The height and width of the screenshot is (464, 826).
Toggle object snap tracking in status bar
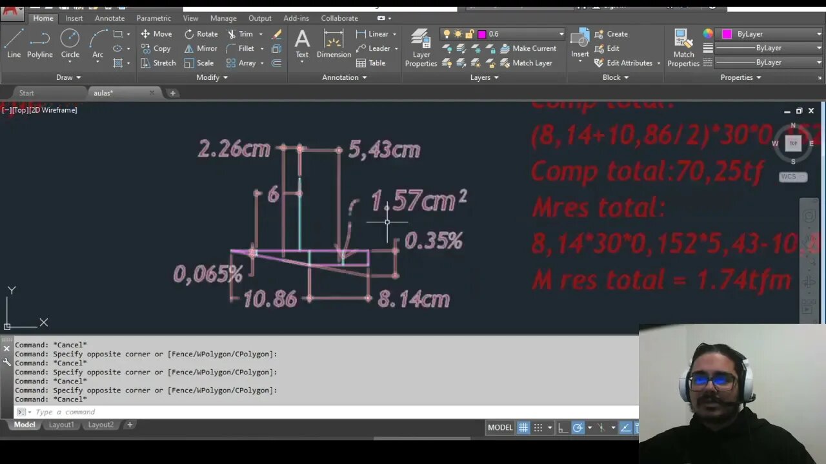625,427
